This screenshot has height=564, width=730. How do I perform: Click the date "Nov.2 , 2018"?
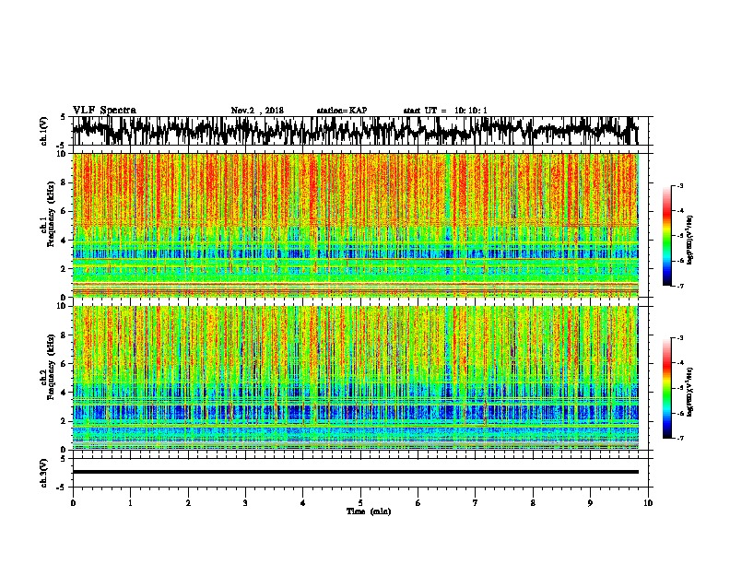[257, 111]
